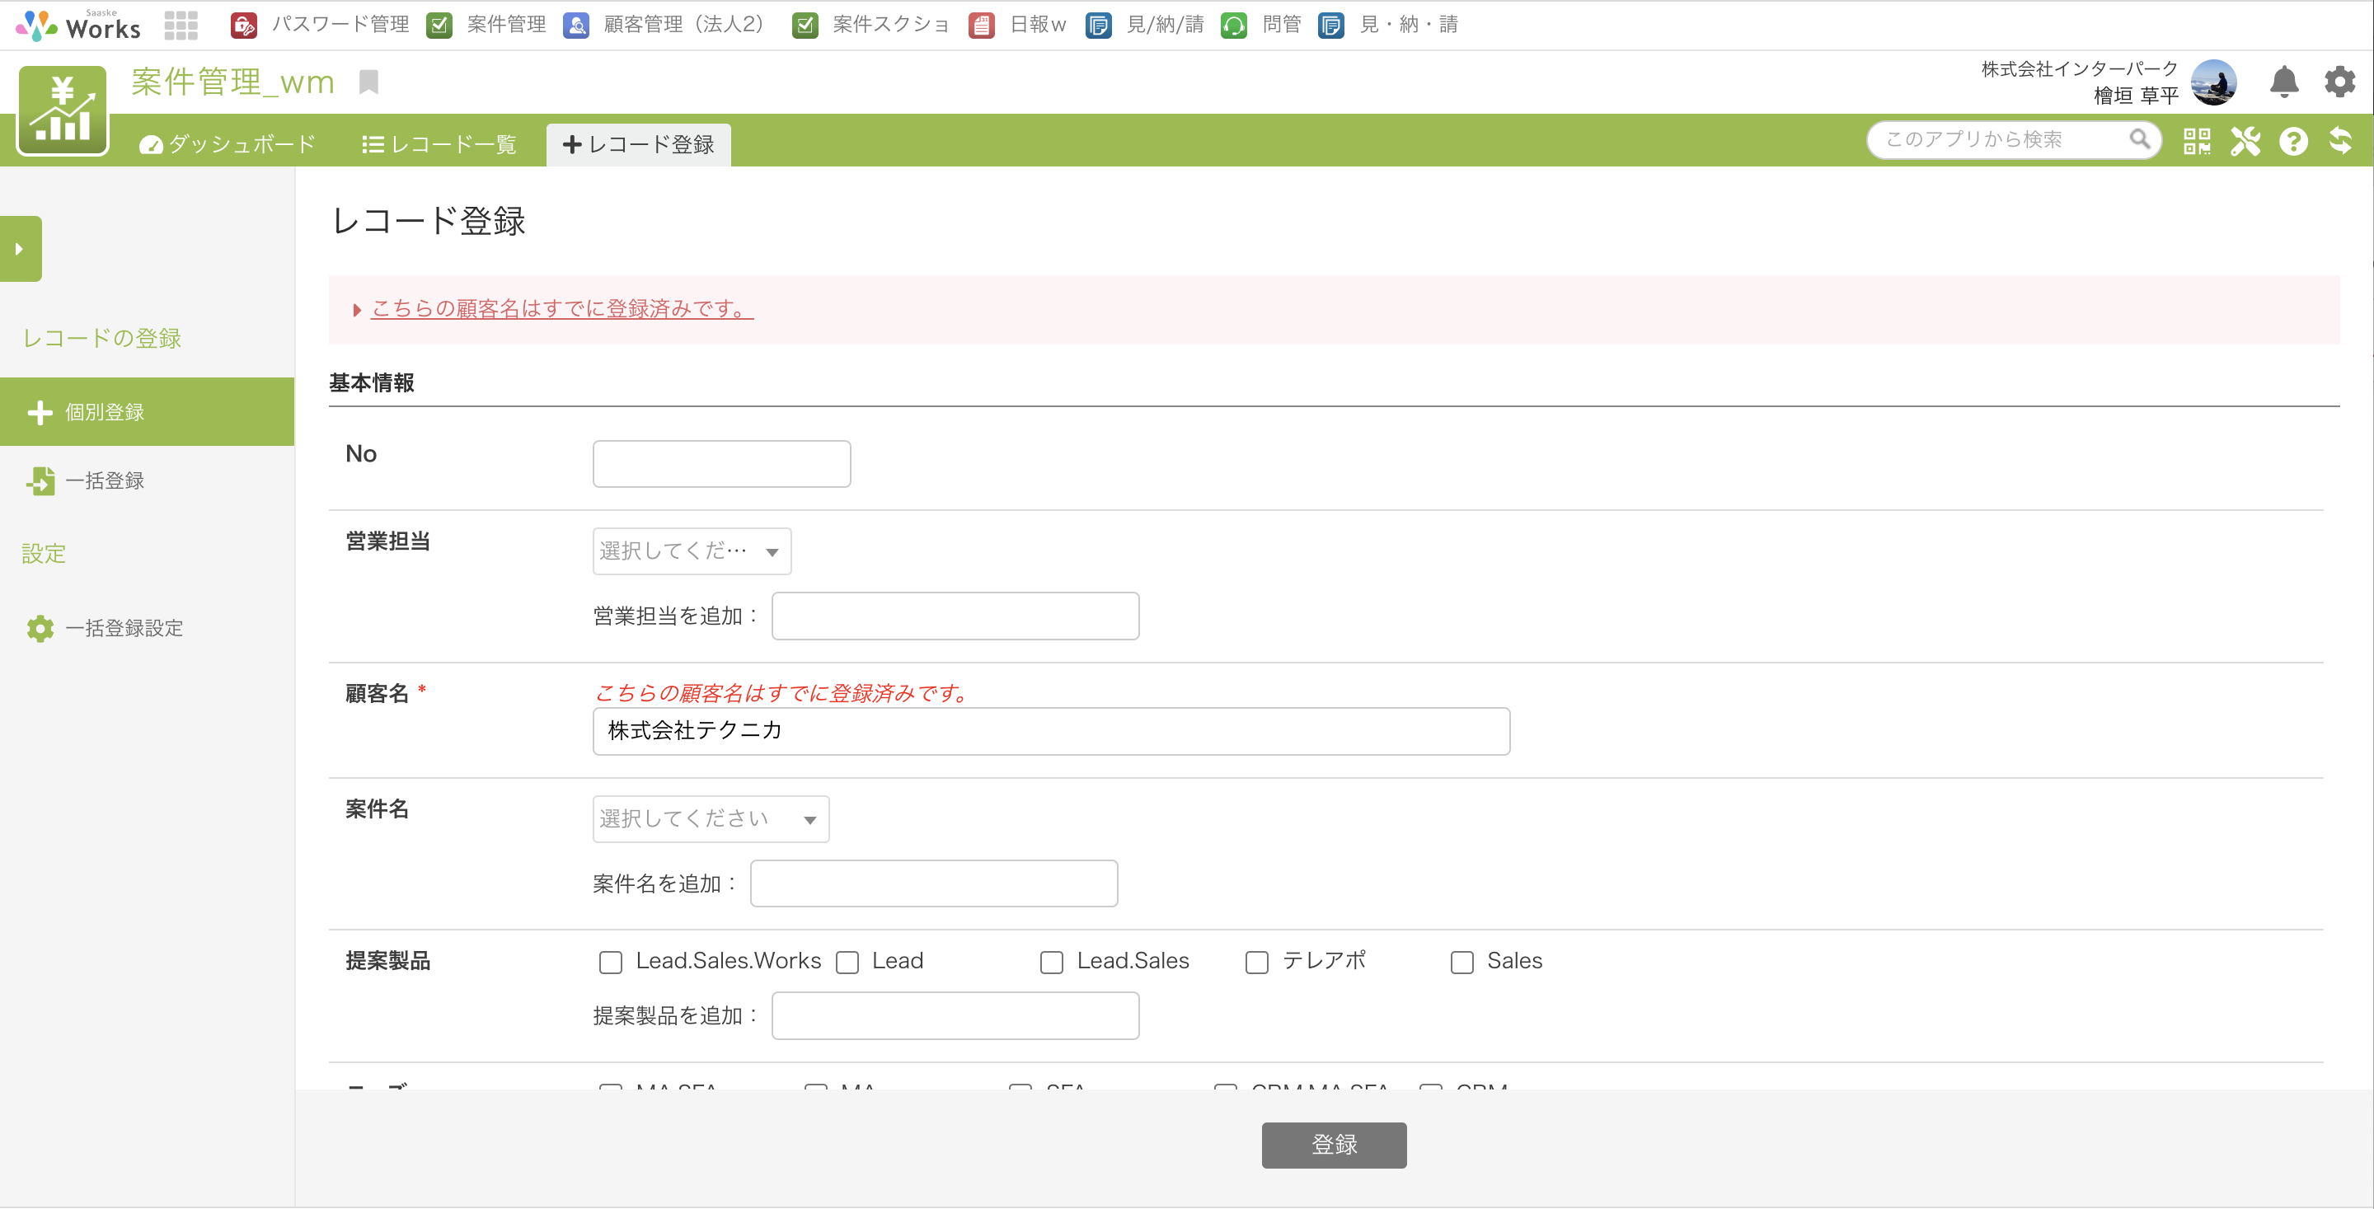
Task: Check the Lead checkbox
Action: [x=847, y=962]
